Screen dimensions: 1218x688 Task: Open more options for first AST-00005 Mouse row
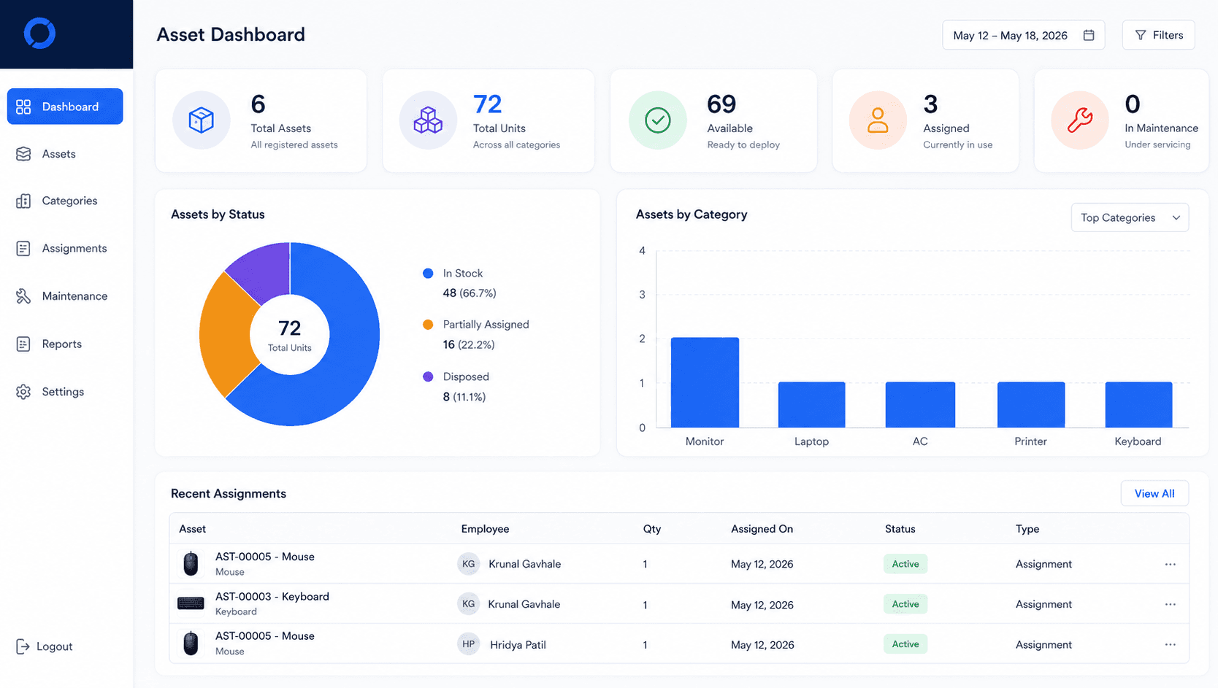pyautogui.click(x=1171, y=564)
